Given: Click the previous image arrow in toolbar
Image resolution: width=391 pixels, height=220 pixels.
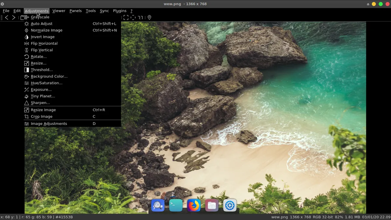Looking at the screenshot, I should pos(7,18).
